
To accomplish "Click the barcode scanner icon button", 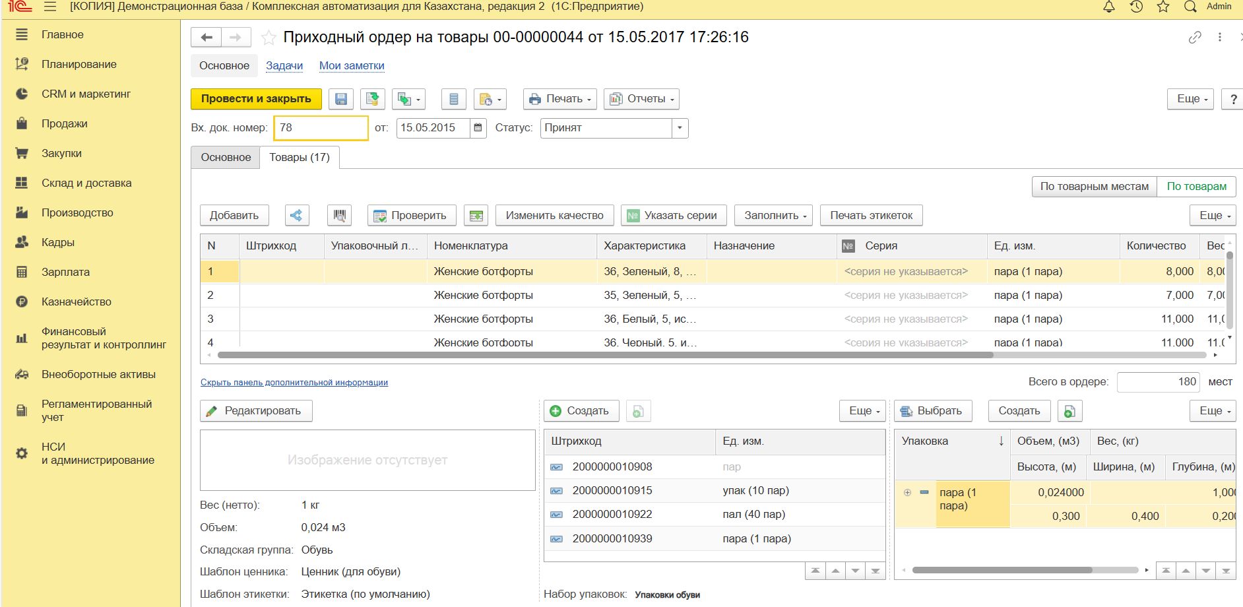I will click(x=339, y=216).
